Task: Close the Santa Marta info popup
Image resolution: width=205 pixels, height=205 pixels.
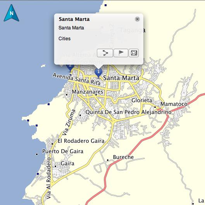Action: [x=137, y=19]
